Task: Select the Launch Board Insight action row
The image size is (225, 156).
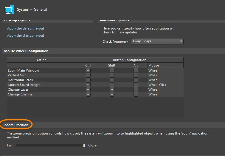Action: coord(24,85)
